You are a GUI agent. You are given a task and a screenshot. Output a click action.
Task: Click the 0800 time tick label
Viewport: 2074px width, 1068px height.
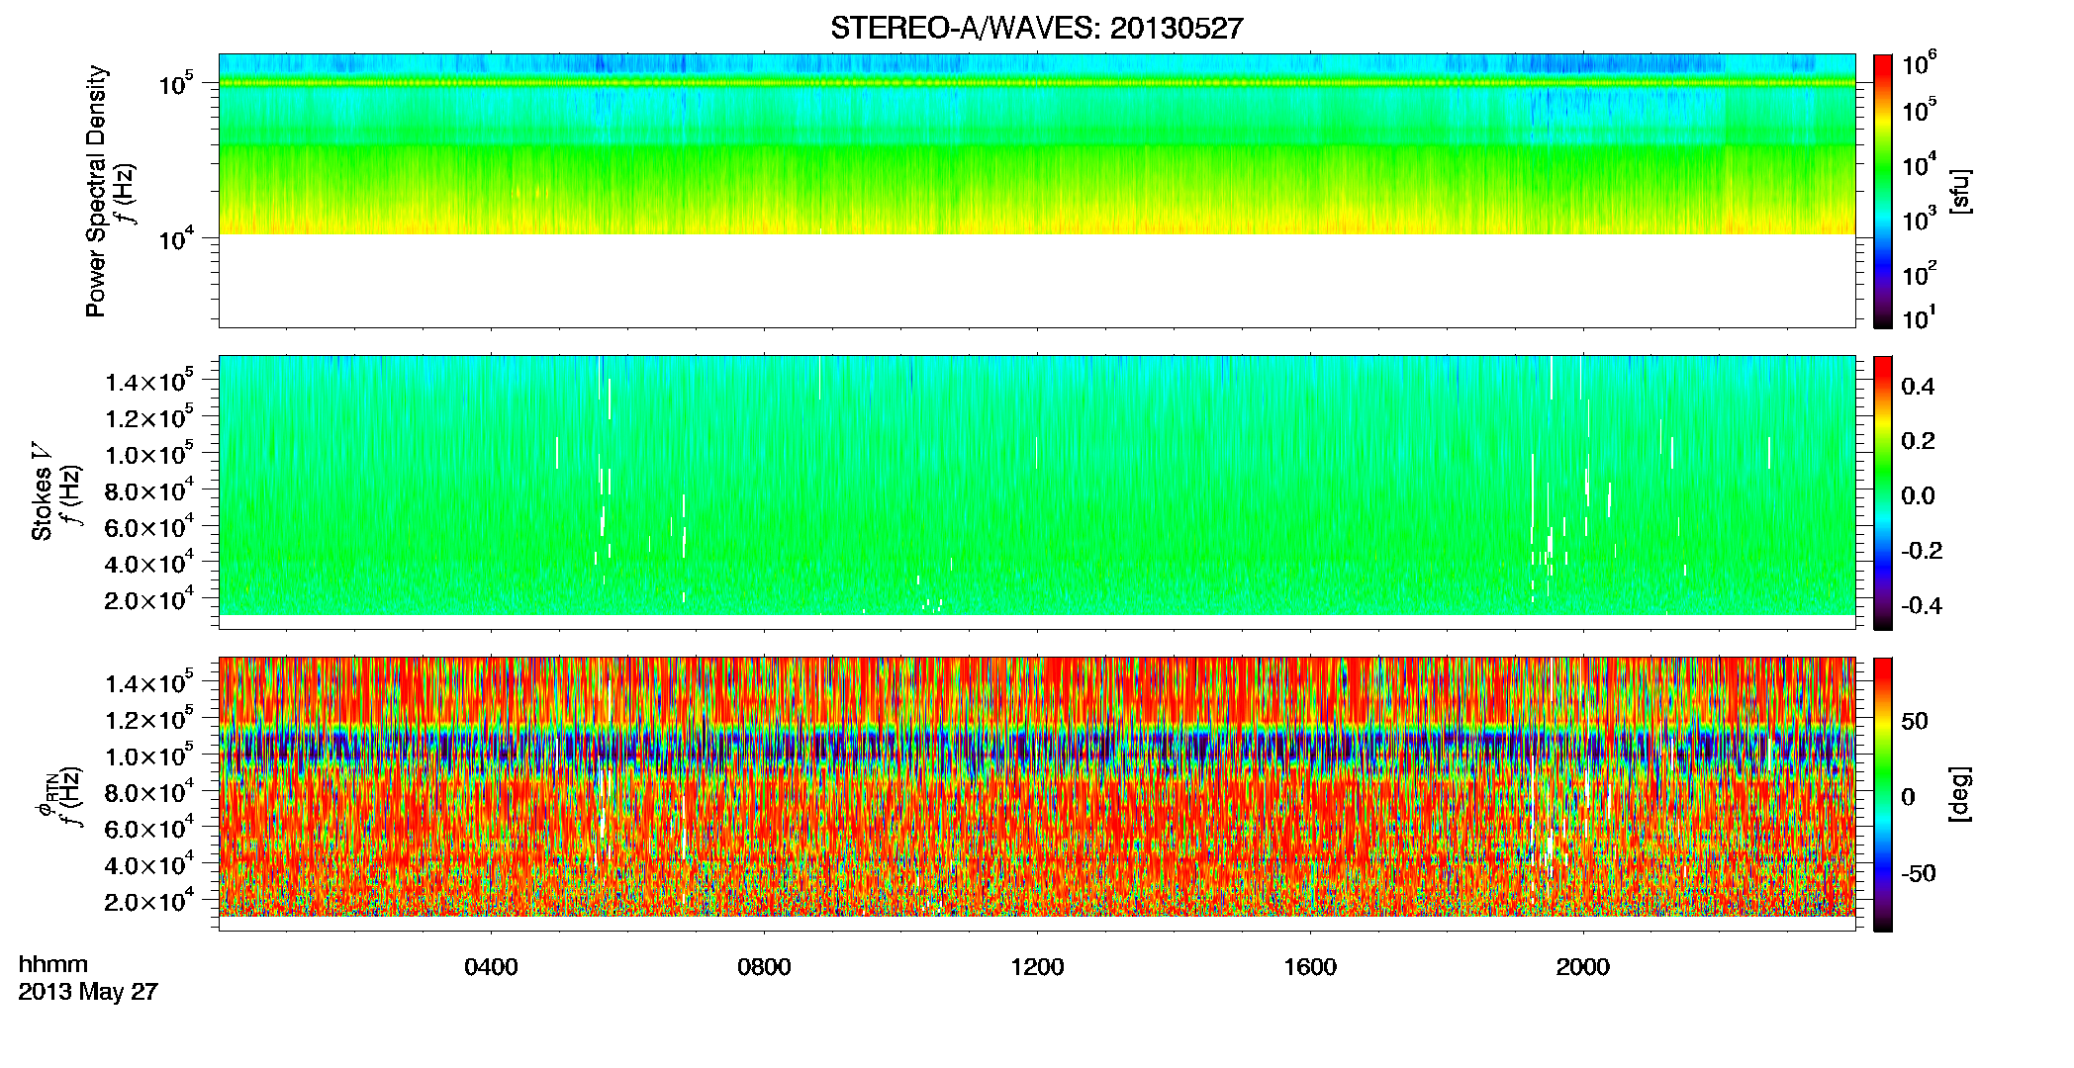pos(764,967)
